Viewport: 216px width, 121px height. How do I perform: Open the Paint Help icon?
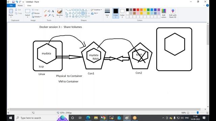click(208, 5)
